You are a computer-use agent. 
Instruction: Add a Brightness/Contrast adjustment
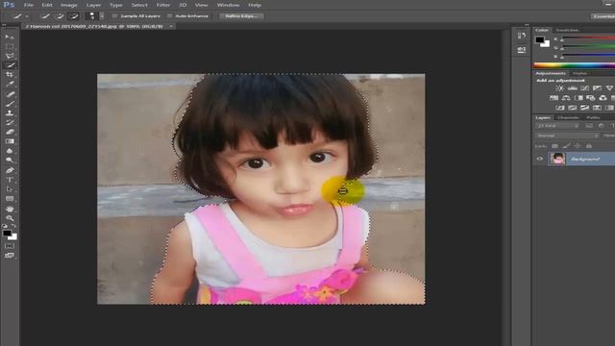pyautogui.click(x=560, y=88)
